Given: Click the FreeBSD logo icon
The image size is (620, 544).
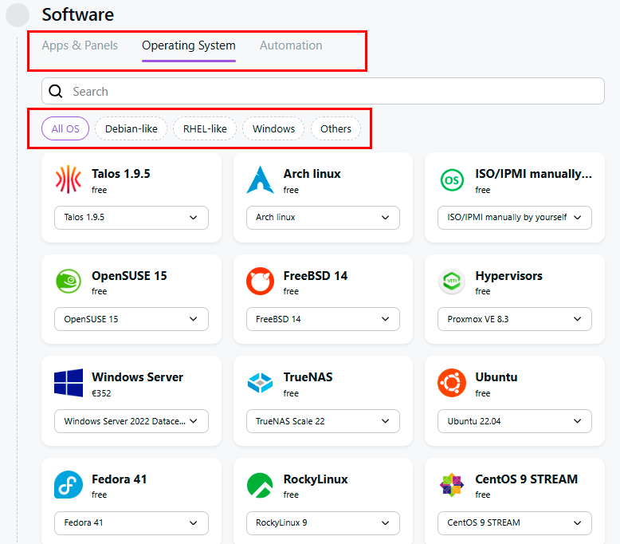Looking at the screenshot, I should pyautogui.click(x=260, y=282).
